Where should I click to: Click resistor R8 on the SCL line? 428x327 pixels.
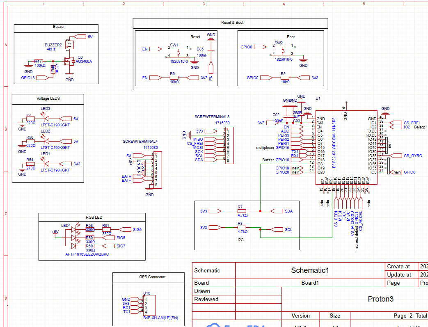point(242,227)
